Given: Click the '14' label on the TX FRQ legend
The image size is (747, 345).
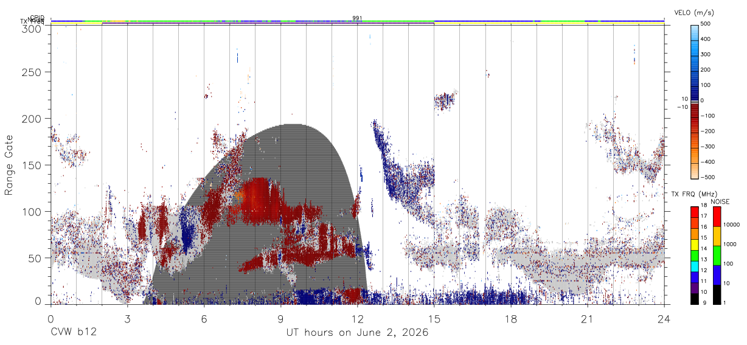Looking at the screenshot, I should point(704,248).
